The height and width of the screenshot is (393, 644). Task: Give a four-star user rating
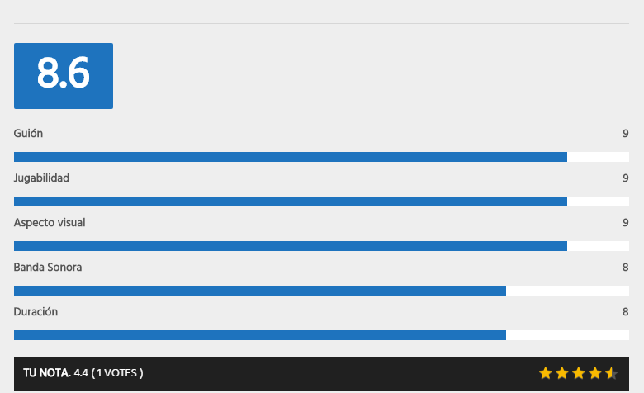coord(594,373)
